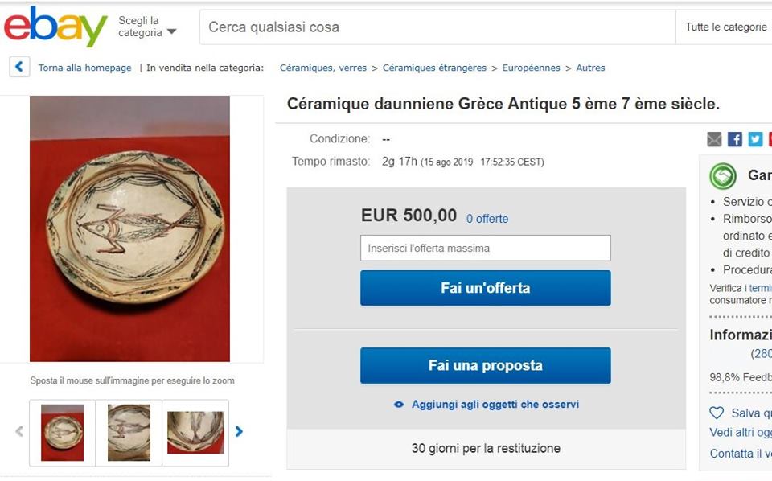
Task: Open the 0 offerte bids link
Action: click(x=487, y=219)
